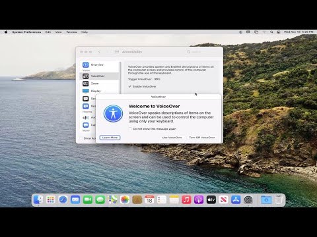Go back using the toolbar back arrow

pyautogui.click(x=99, y=52)
